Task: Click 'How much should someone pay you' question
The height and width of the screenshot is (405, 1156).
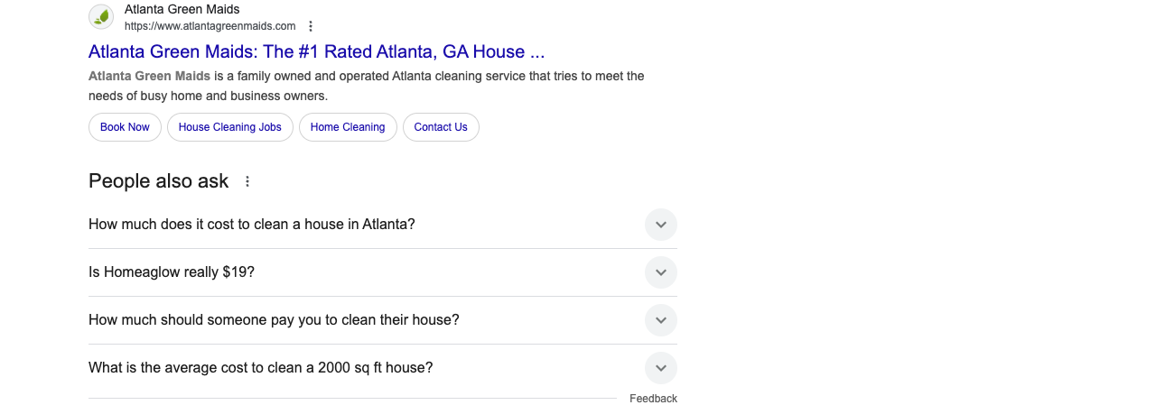Action: 274,319
